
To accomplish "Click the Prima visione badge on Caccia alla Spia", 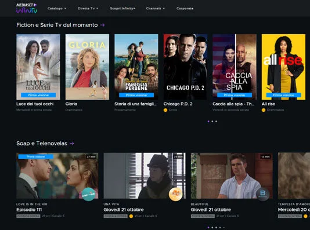I will tap(235, 95).
